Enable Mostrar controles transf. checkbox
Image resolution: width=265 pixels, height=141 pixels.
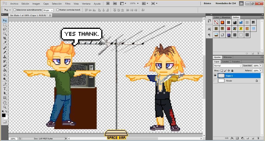[58, 10]
